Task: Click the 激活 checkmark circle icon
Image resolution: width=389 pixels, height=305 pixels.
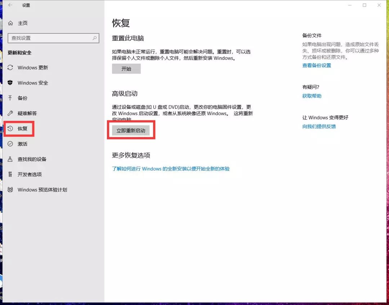Action: tap(10, 144)
